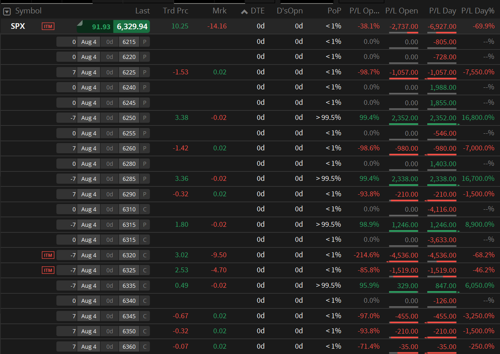Click the P type chip on the 6315 put row
500x354 pixels.
click(145, 224)
